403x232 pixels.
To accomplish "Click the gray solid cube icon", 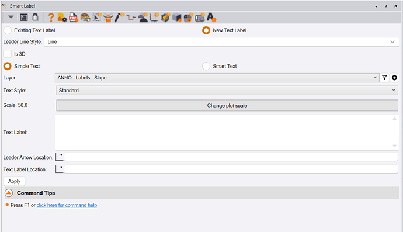I will click(177, 18).
